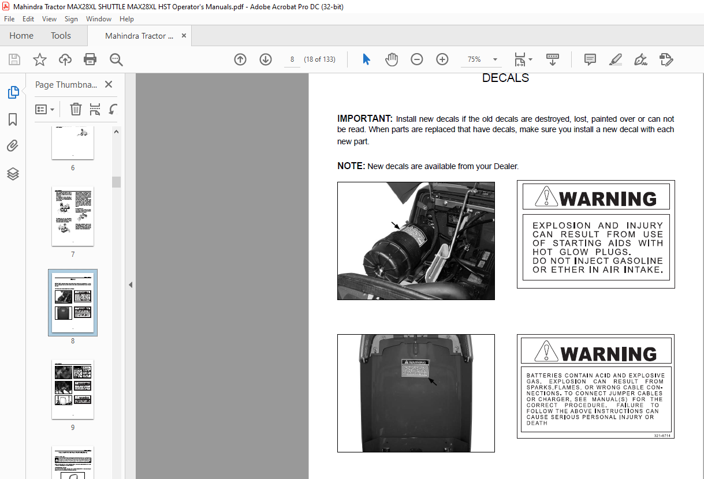Viewport: 704px width, 479px height.
Task: Click the batteries WARNING decal
Action: (x=595, y=386)
